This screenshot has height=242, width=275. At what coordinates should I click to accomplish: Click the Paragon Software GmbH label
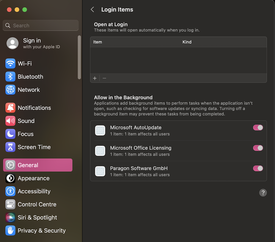point(139,168)
